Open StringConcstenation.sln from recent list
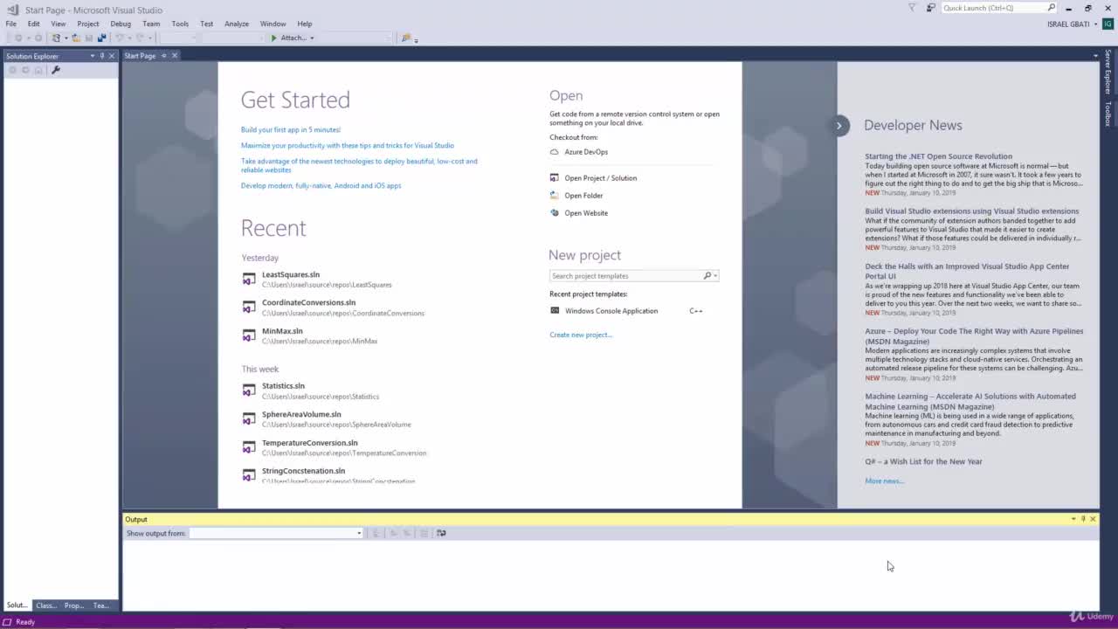1118x629 pixels. [x=303, y=471]
